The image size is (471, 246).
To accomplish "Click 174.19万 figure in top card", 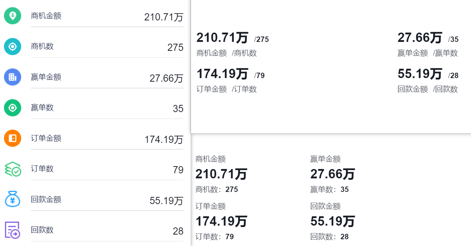I will click(222, 74).
